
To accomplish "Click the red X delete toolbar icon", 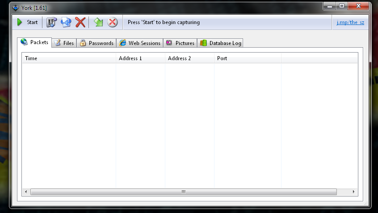I will pos(80,22).
